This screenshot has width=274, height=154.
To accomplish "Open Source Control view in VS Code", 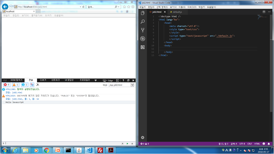I will [143, 30].
